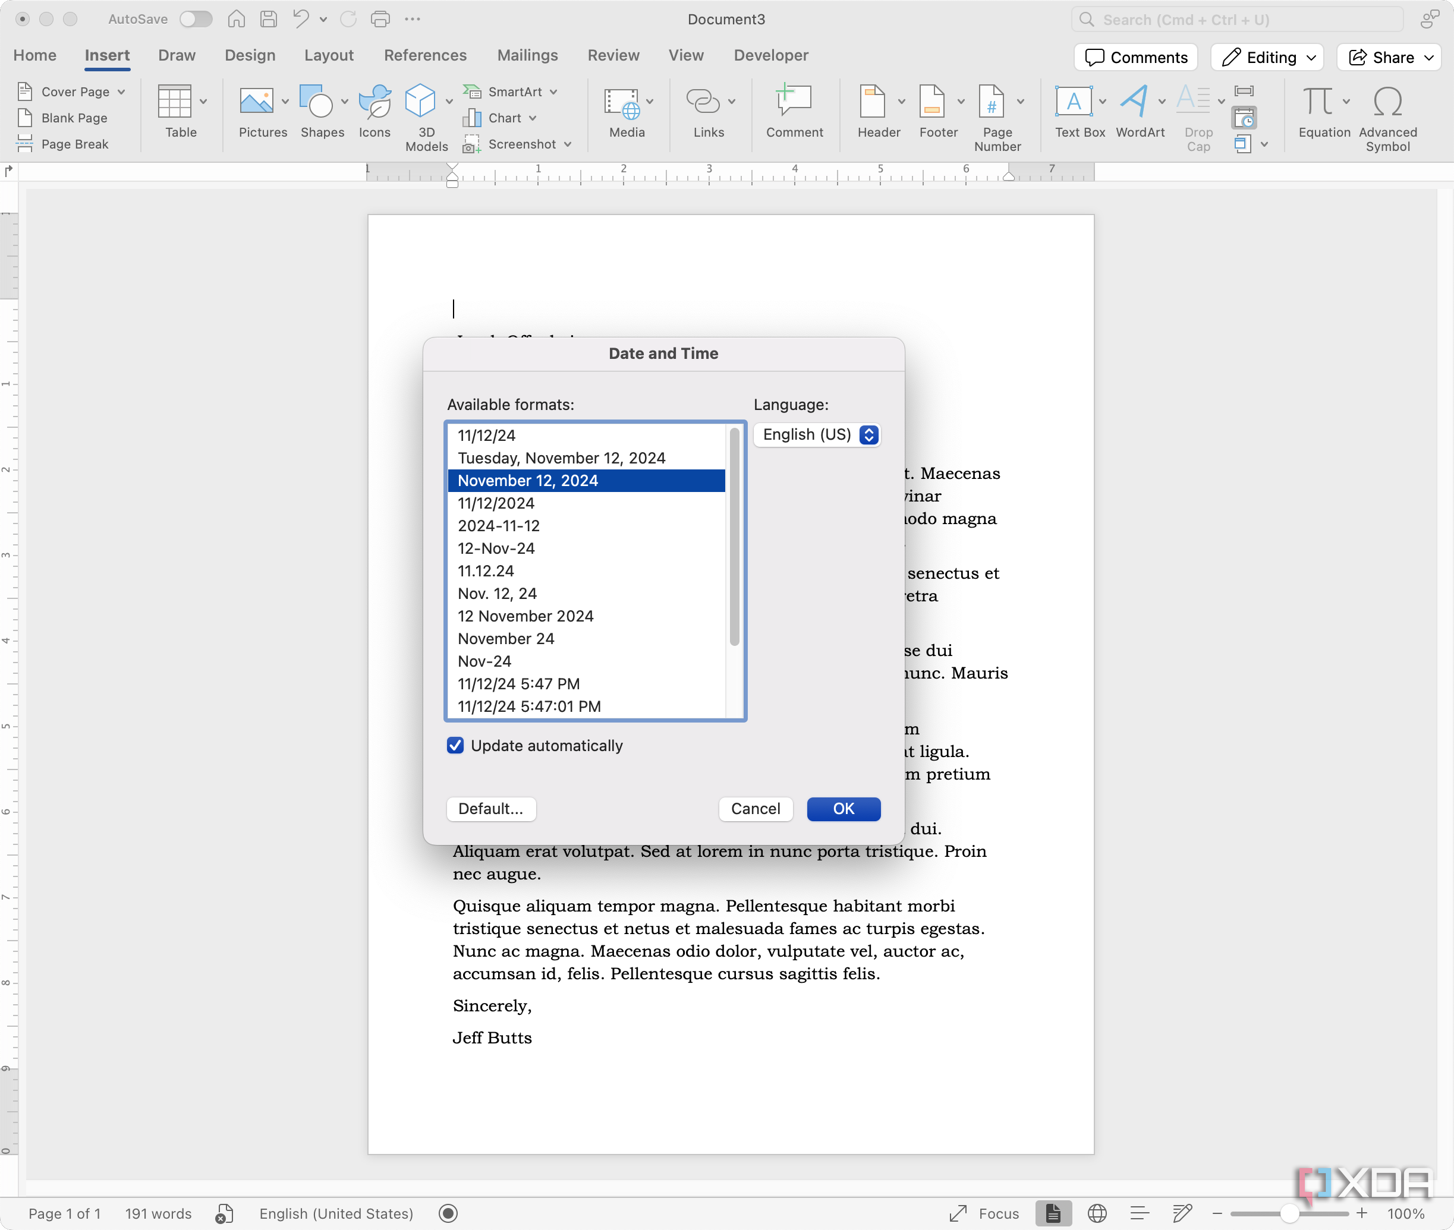Expand the Table dropdown arrow
This screenshot has height=1230, width=1454.
[x=203, y=102]
